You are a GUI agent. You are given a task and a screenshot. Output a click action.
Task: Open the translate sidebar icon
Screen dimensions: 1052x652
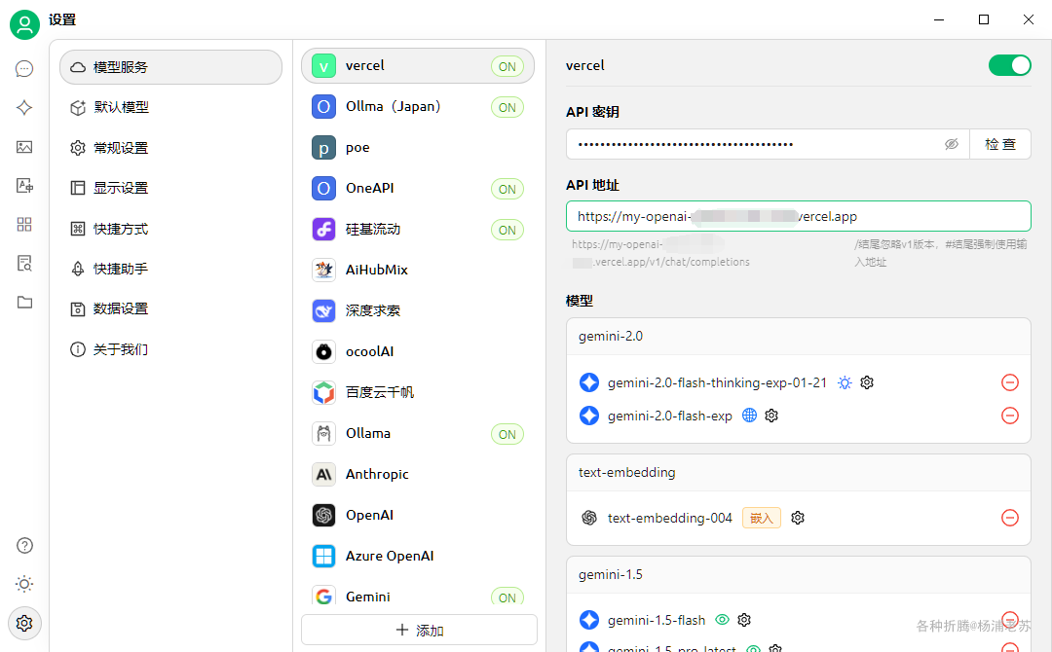point(24,186)
